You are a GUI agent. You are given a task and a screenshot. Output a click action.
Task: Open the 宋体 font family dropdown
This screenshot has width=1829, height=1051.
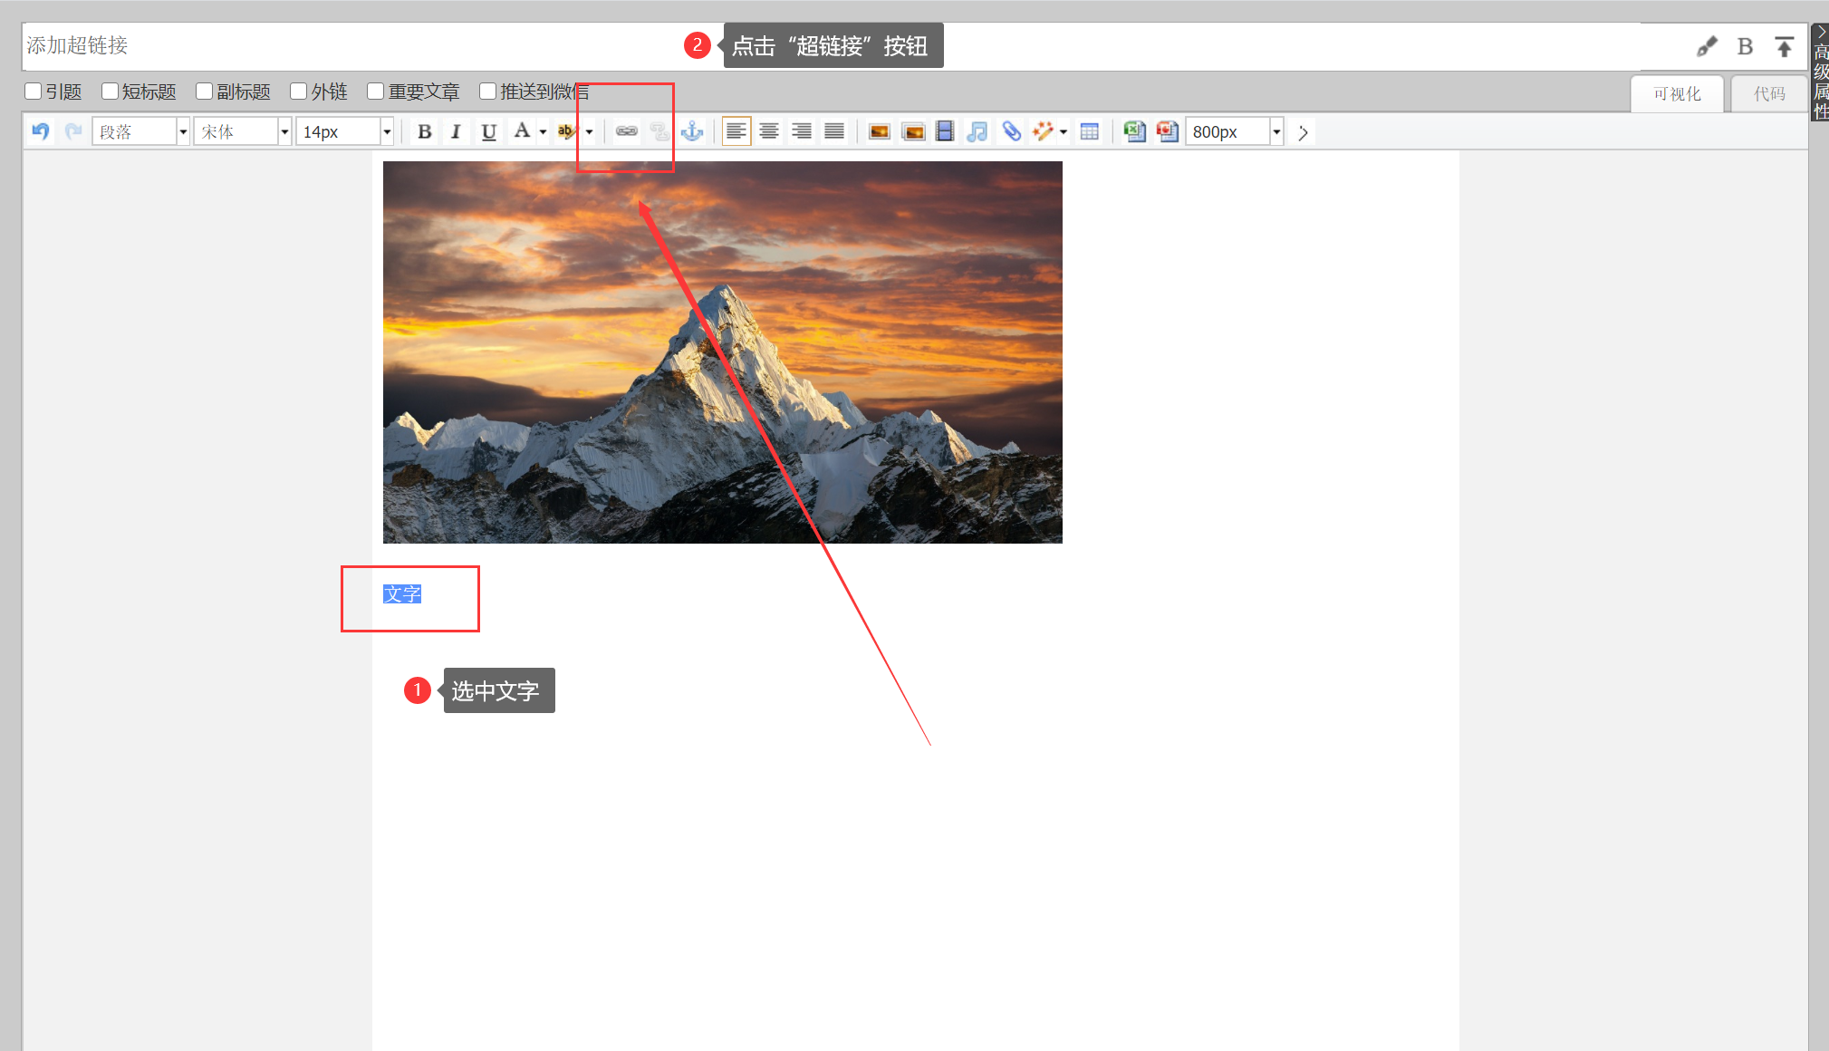coord(243,131)
